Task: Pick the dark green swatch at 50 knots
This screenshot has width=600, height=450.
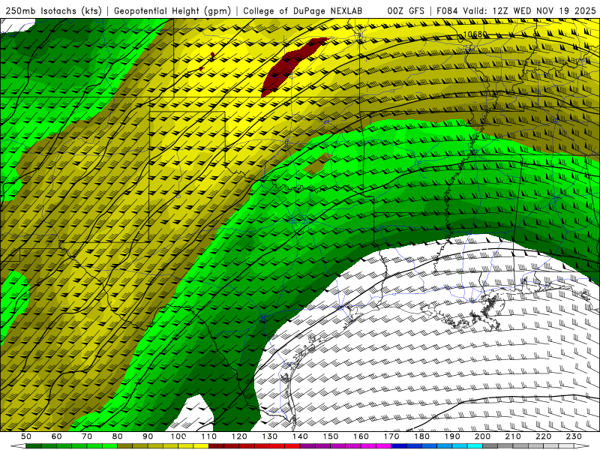Action: 30,445
